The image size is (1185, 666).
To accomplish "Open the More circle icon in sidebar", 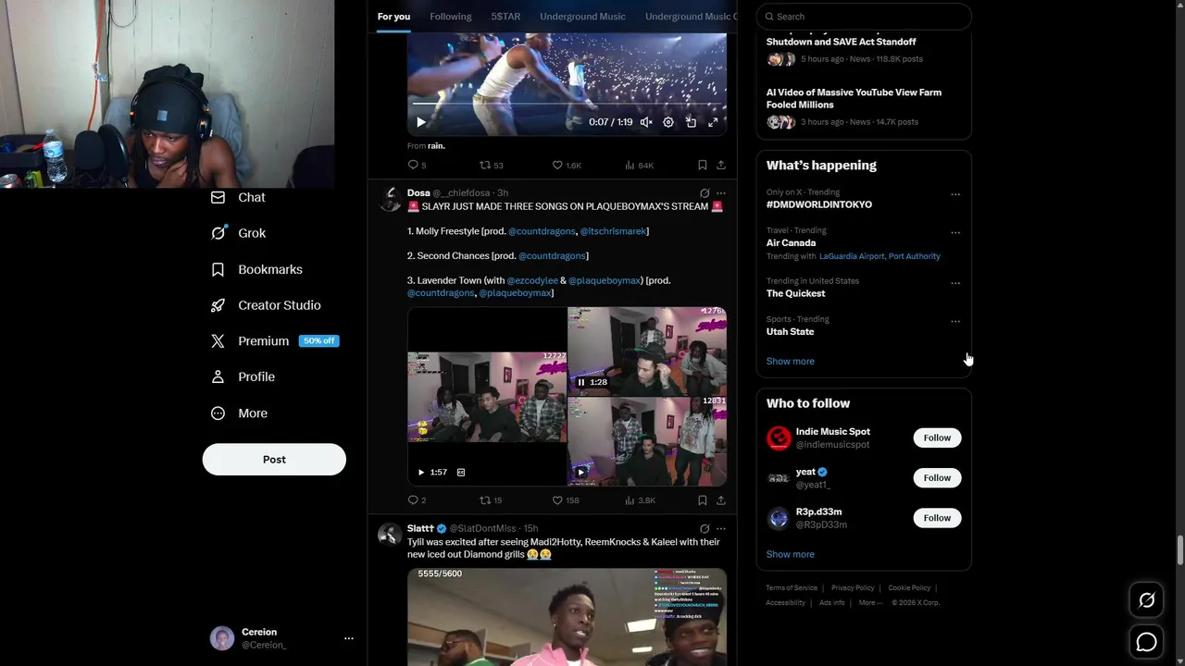I will click(218, 413).
